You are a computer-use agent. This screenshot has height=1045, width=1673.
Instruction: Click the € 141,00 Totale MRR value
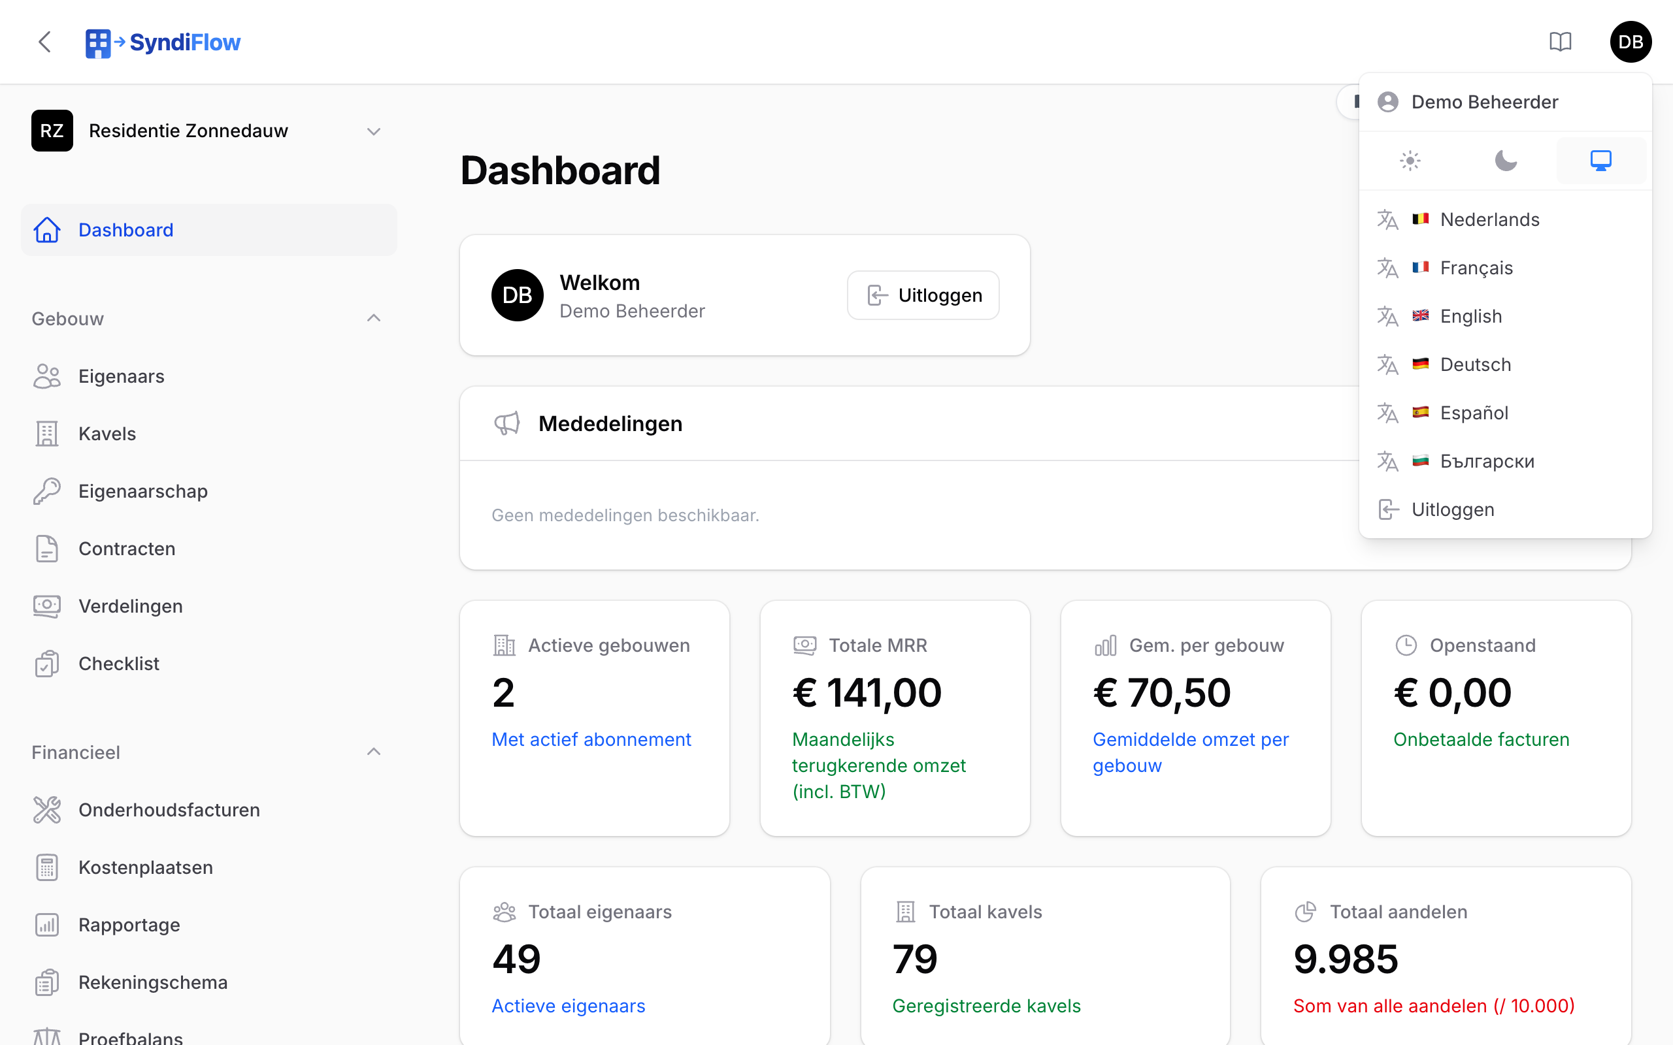pos(867,692)
